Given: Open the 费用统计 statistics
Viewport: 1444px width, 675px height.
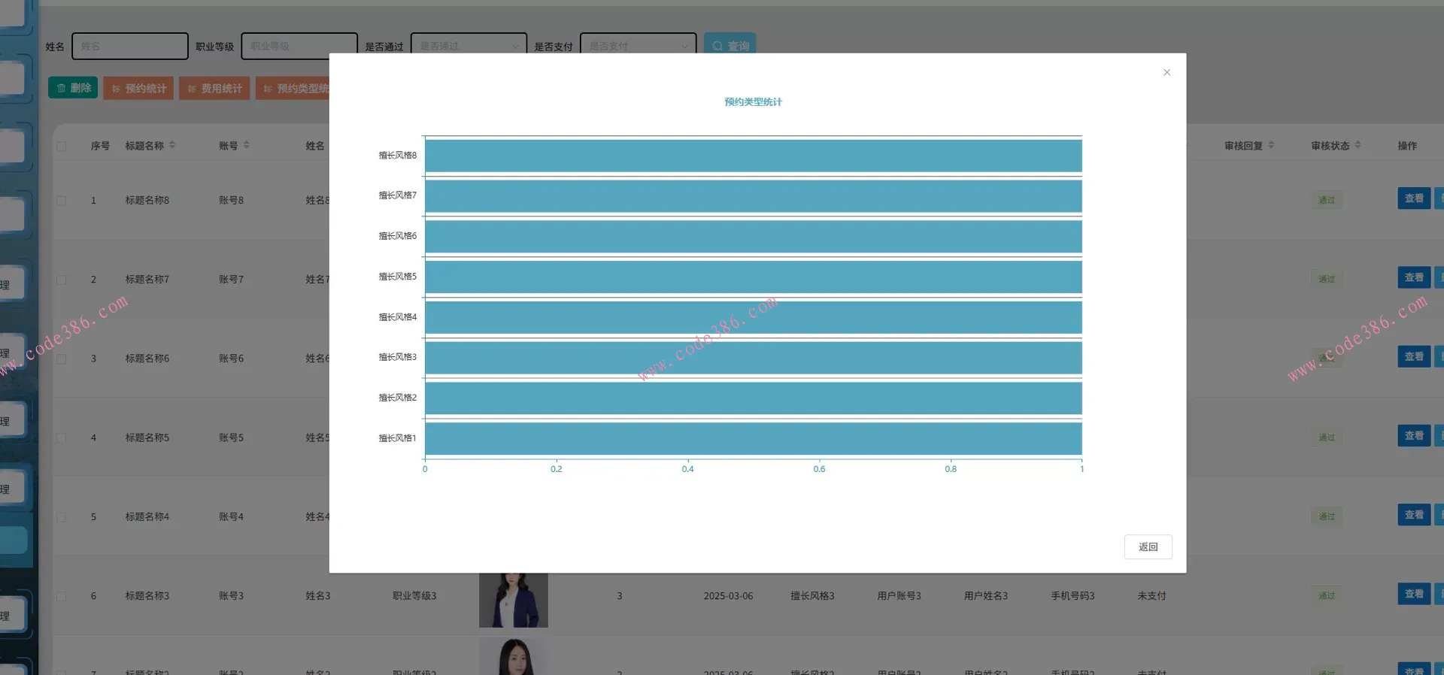Looking at the screenshot, I should [x=214, y=88].
